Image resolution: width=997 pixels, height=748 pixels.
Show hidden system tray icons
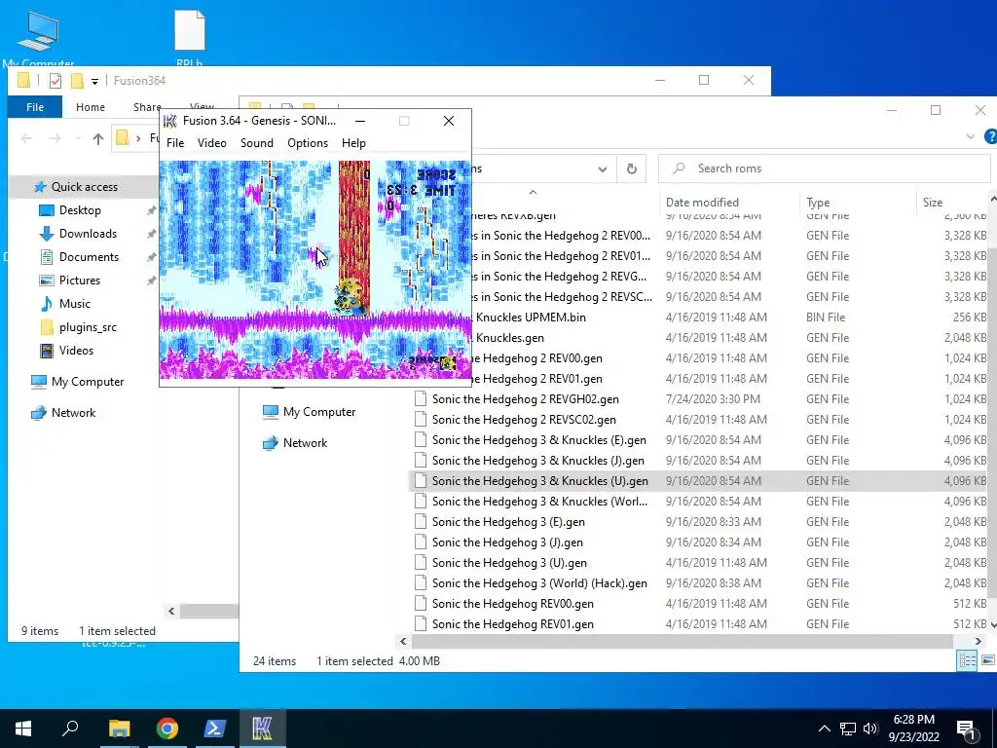point(824,729)
